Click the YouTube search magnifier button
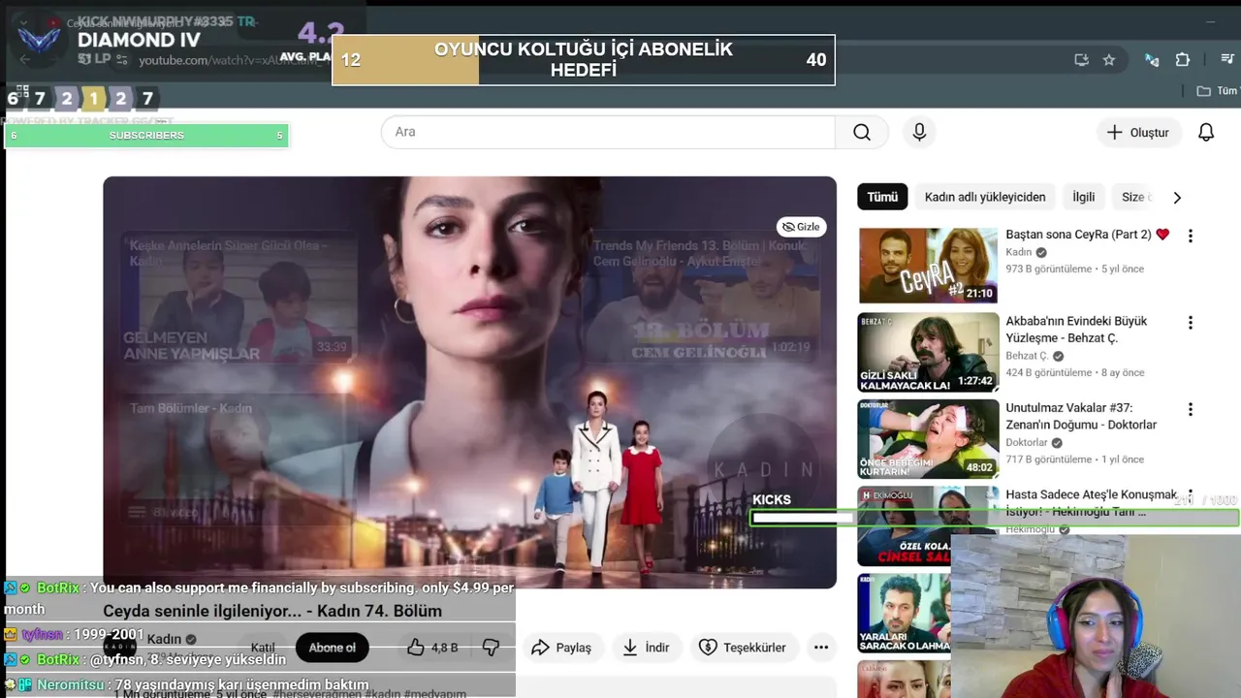The image size is (1241, 698). tap(862, 132)
